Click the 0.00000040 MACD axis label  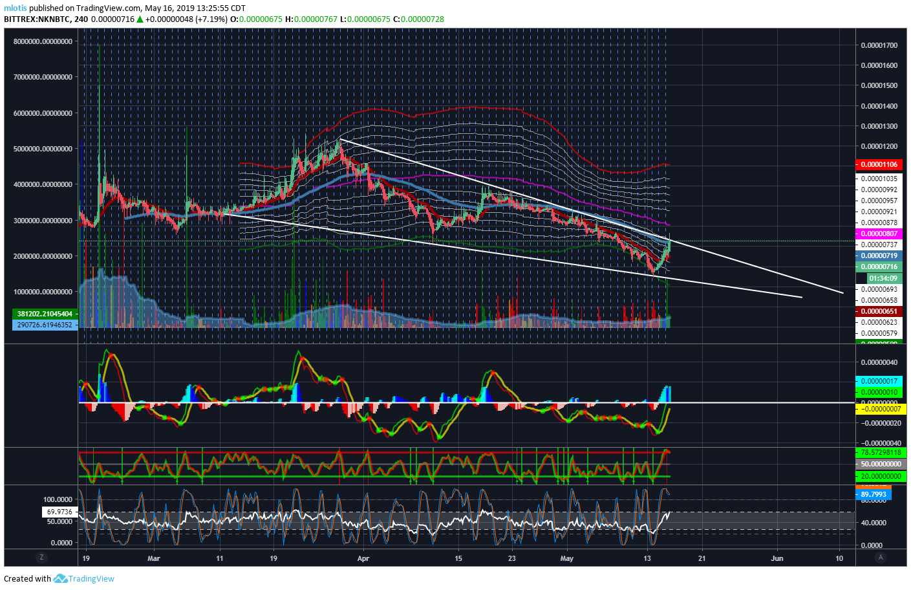tap(879, 362)
